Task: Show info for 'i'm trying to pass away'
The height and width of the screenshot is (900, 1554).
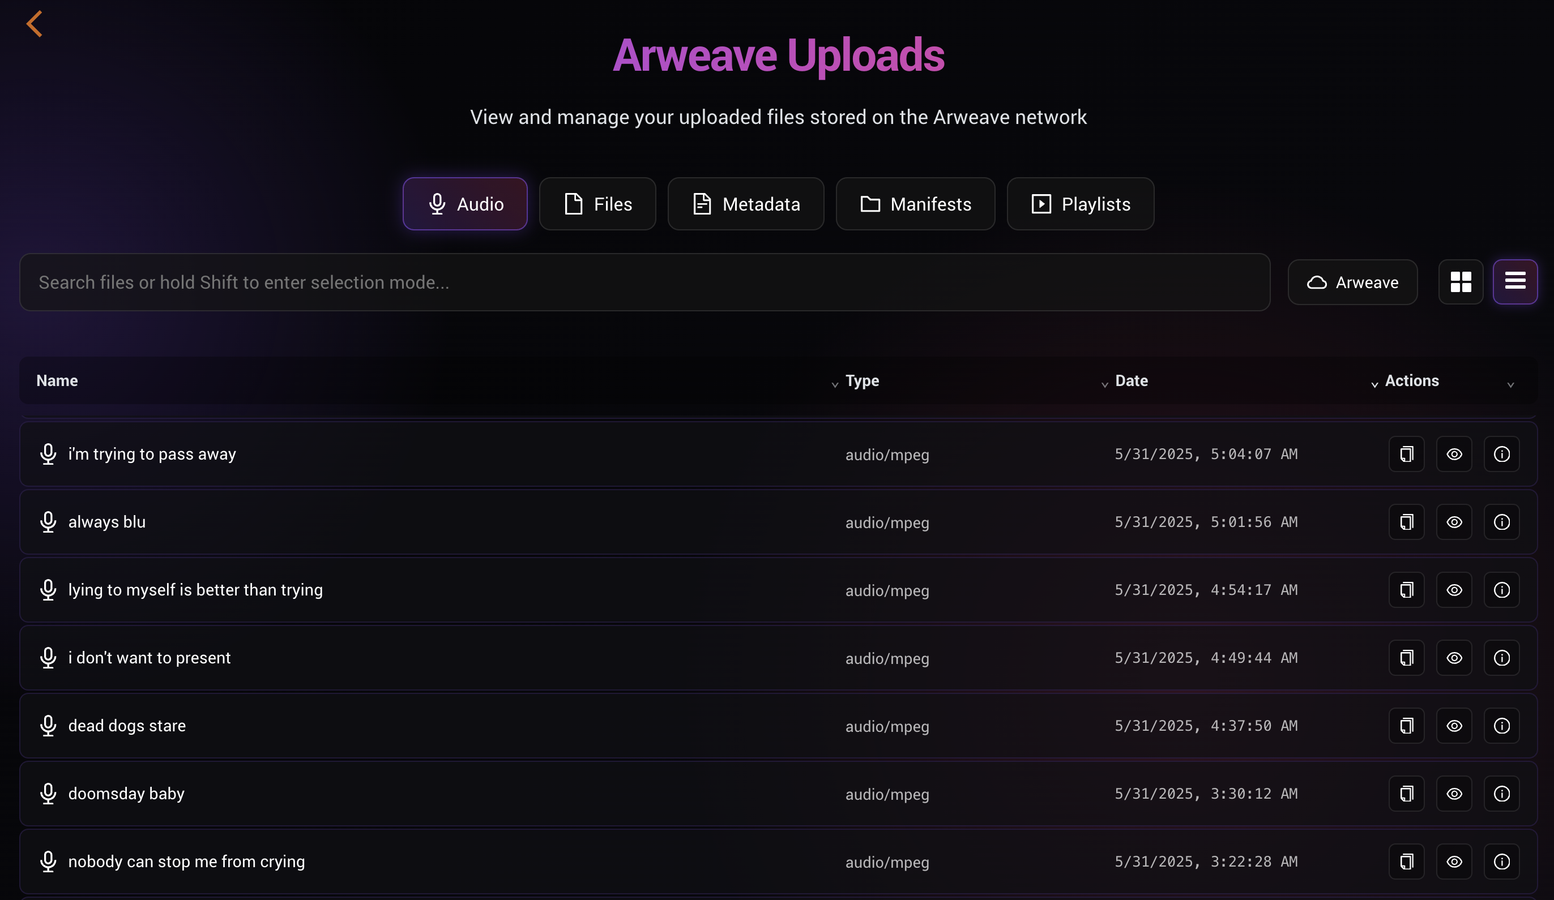Action: click(x=1501, y=455)
